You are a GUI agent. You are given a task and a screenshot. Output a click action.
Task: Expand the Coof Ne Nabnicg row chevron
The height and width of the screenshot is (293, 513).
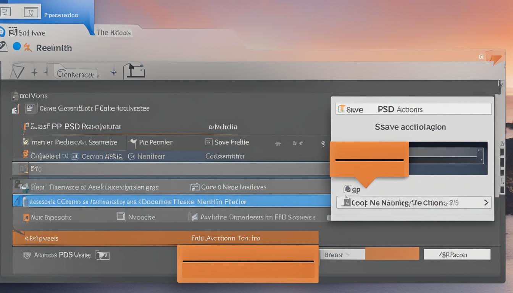point(486,203)
